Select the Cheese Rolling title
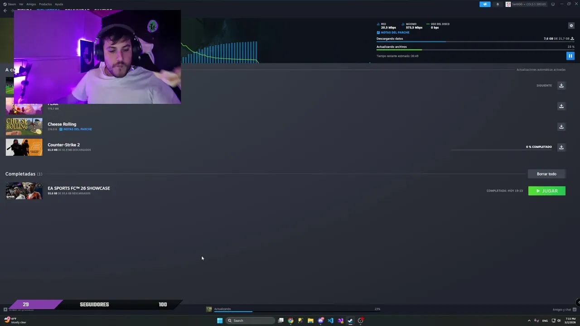This screenshot has height=326, width=580. pos(62,124)
